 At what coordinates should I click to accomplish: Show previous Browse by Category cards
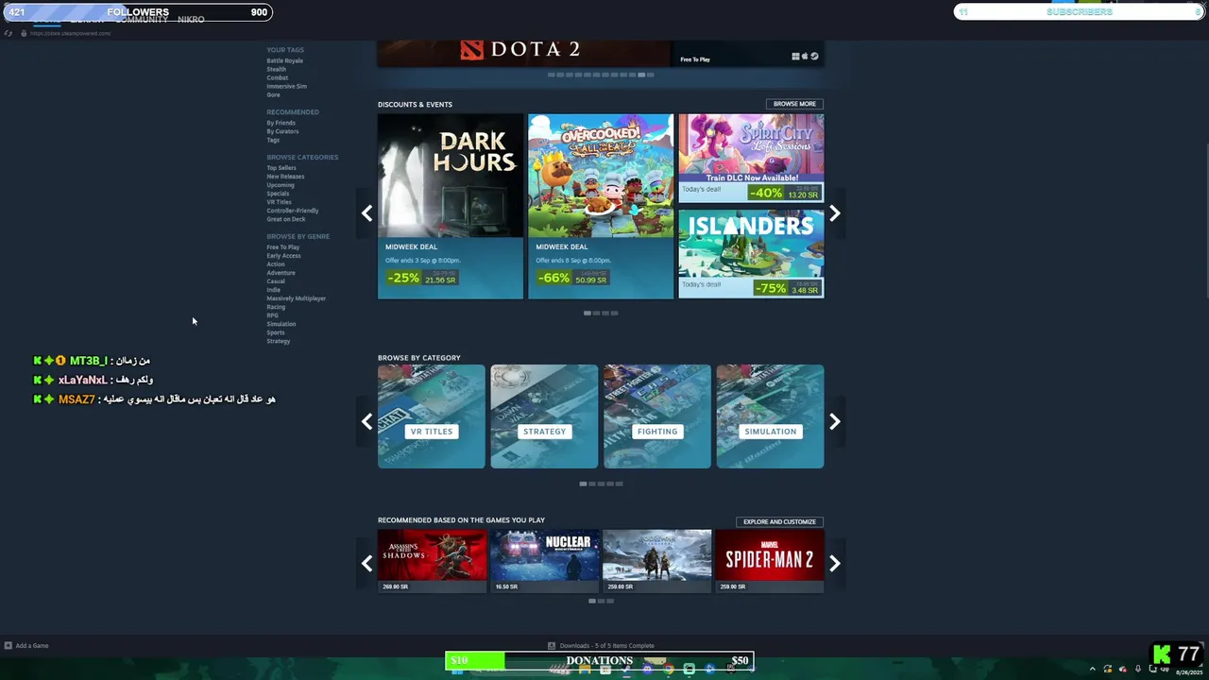pos(366,422)
